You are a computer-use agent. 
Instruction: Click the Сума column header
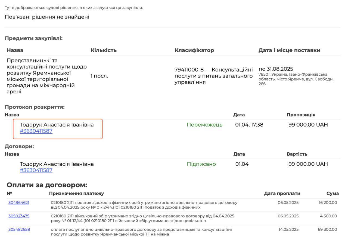point(333,193)
